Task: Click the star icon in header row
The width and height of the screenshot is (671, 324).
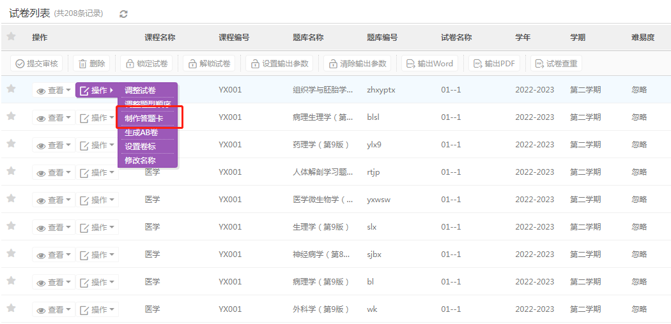Action: coord(11,37)
